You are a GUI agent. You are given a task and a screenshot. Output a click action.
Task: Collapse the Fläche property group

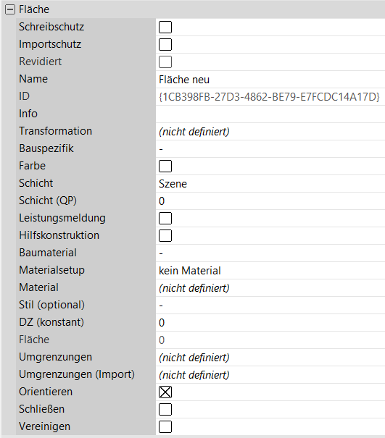[10, 9]
